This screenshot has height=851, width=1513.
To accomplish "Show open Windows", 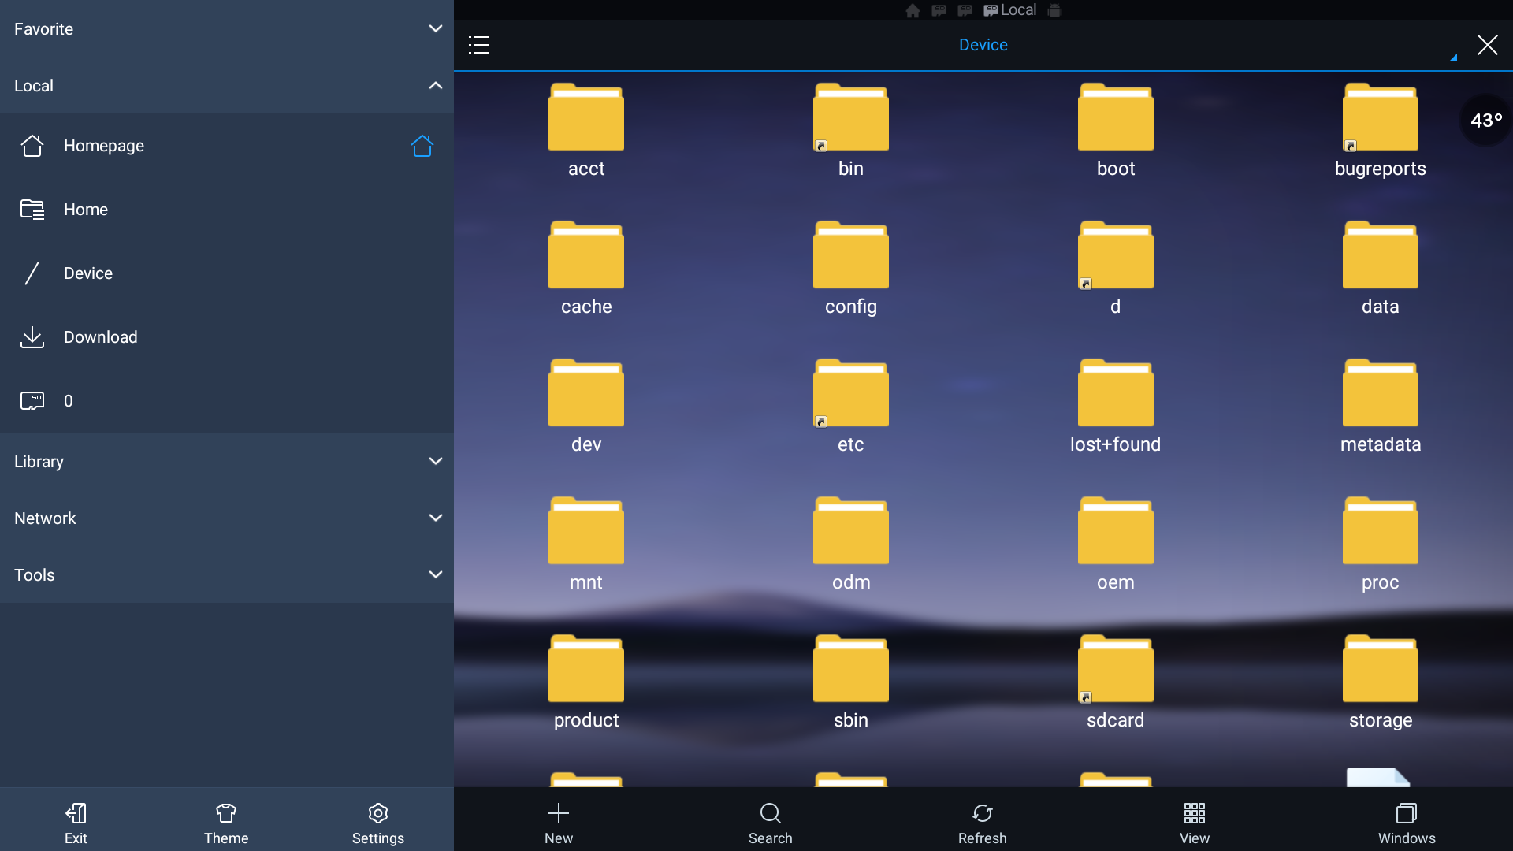I will [1407, 823].
